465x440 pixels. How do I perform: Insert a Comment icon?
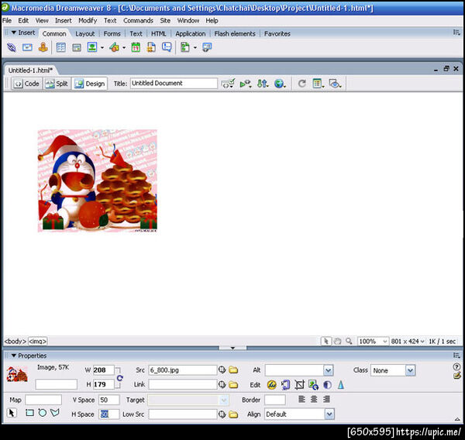(x=167, y=47)
